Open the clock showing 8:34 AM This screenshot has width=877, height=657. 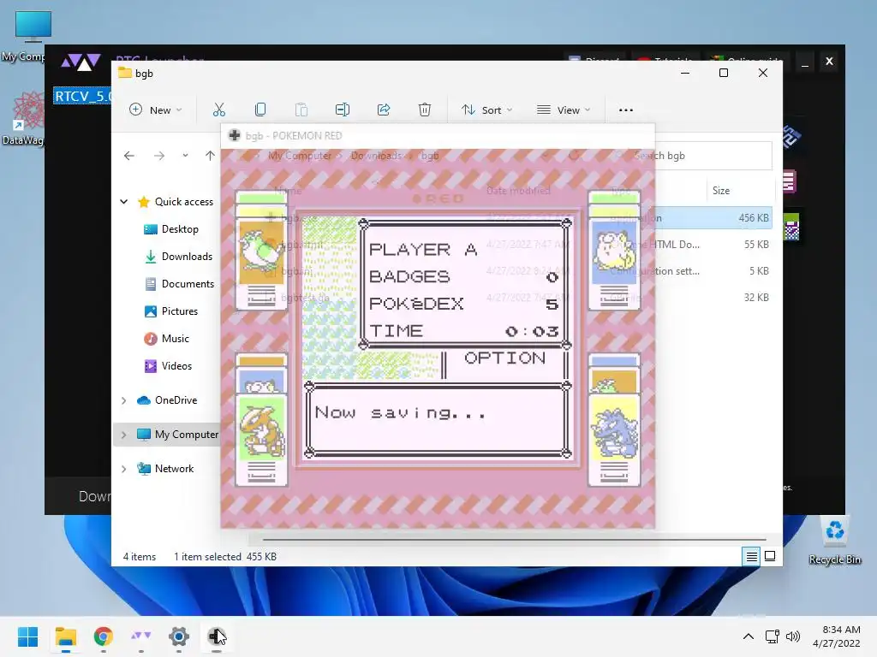(x=837, y=636)
